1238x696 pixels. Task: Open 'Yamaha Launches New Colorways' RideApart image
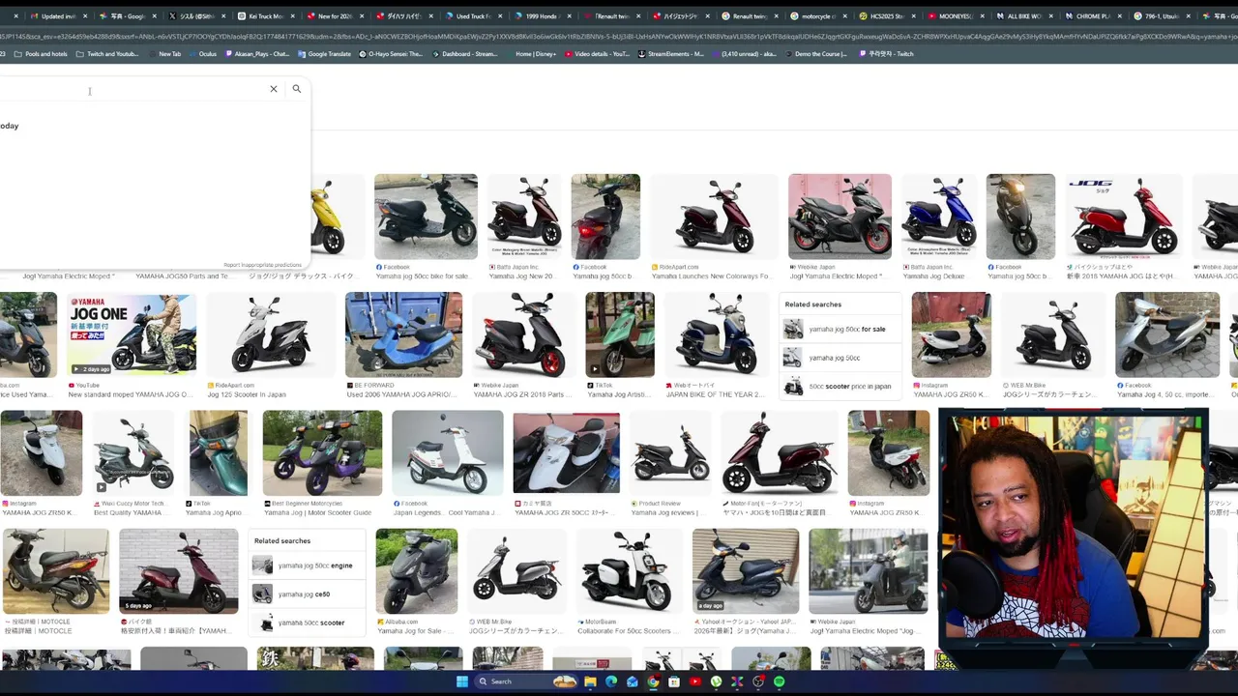[x=714, y=217]
